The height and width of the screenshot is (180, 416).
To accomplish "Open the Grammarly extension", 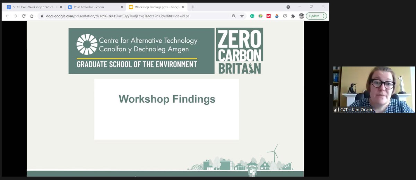I will coord(252,16).
